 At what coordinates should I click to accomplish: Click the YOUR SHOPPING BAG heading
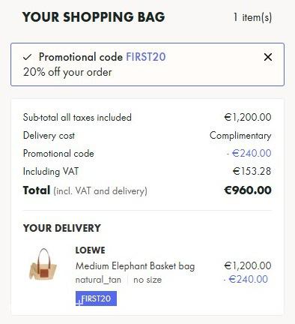[x=94, y=17]
